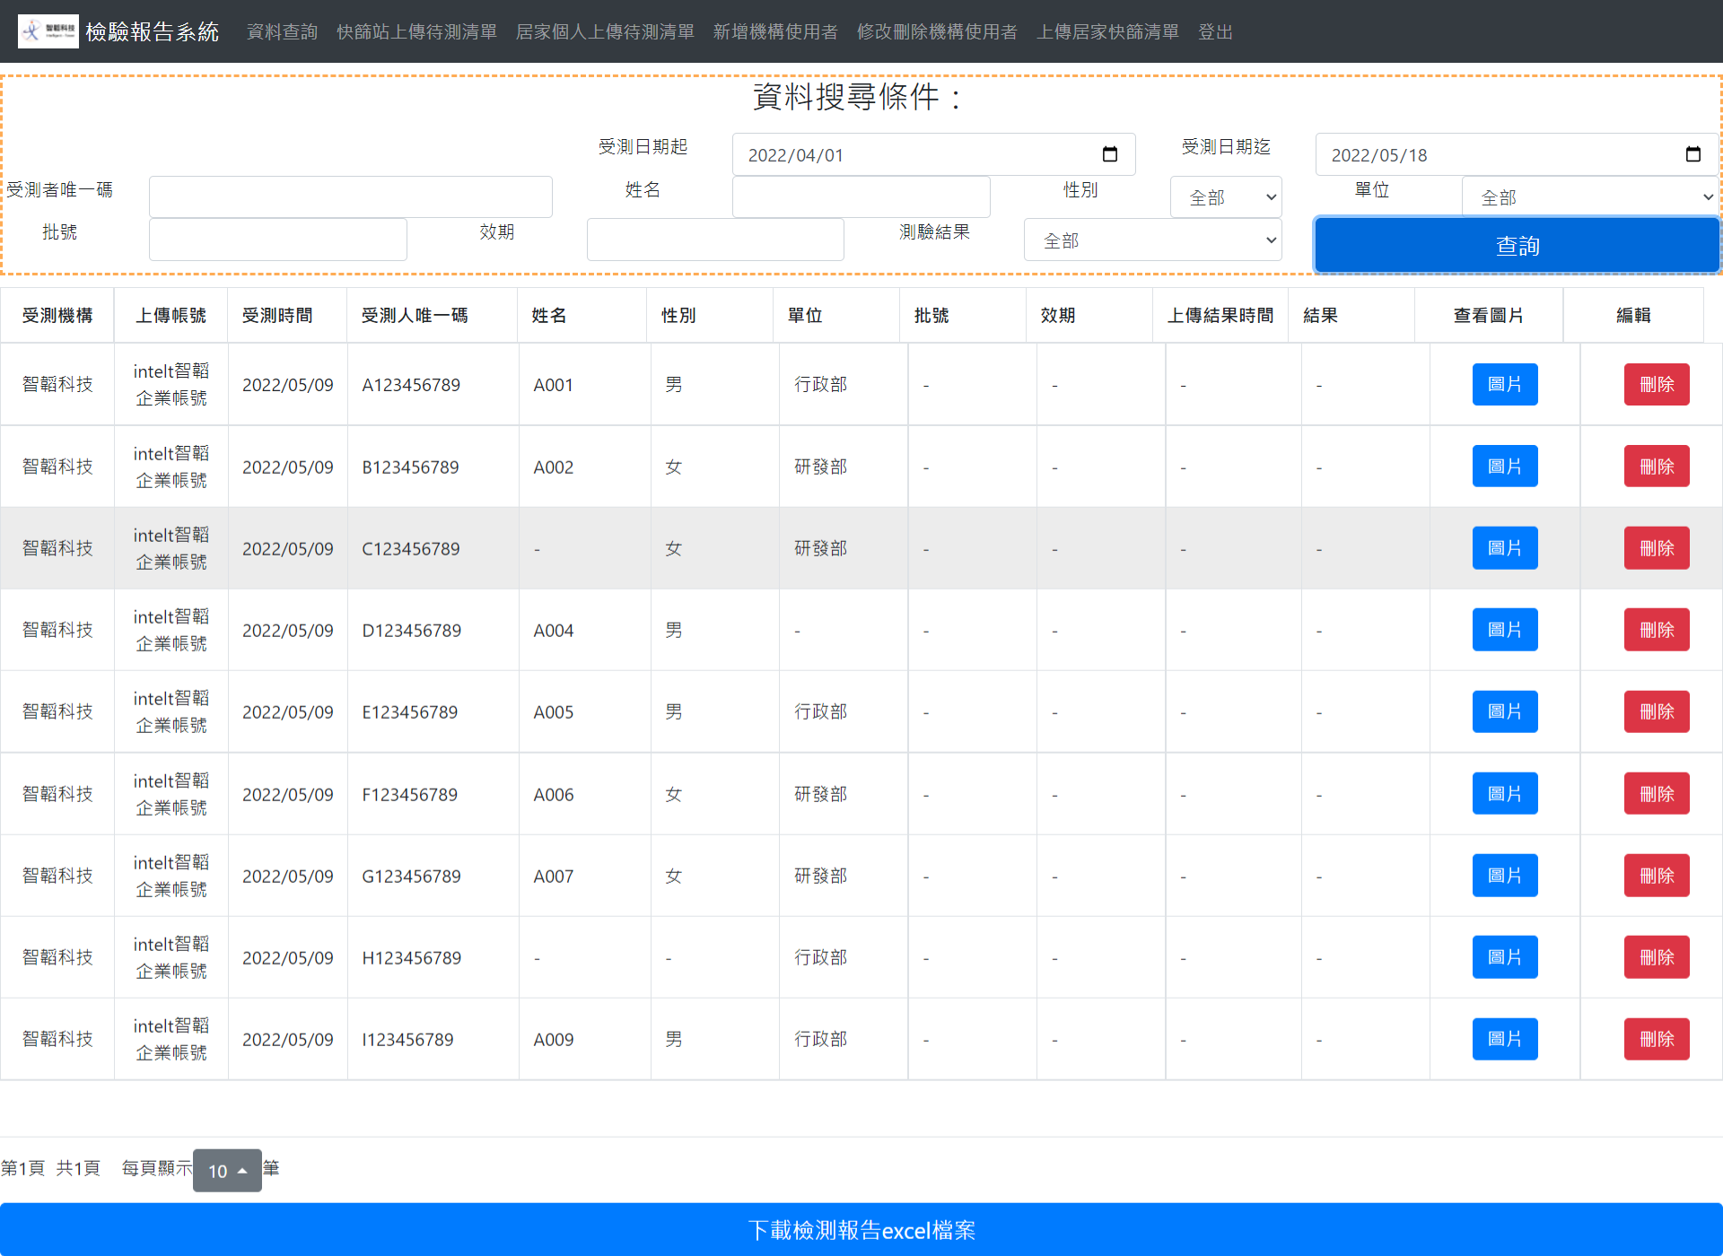Click 登出 to log out
Image resolution: width=1723 pixels, height=1256 pixels.
pos(1216,31)
